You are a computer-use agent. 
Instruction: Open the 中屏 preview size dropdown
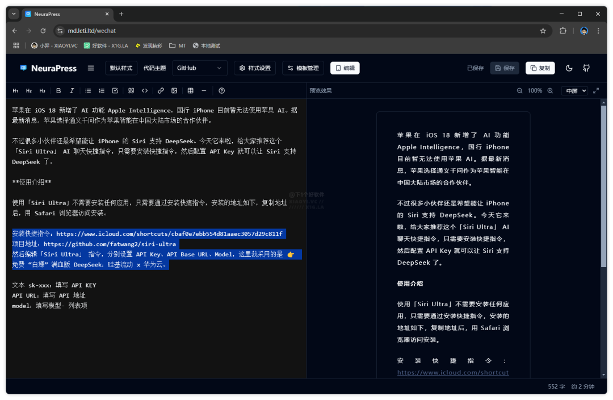tap(574, 91)
